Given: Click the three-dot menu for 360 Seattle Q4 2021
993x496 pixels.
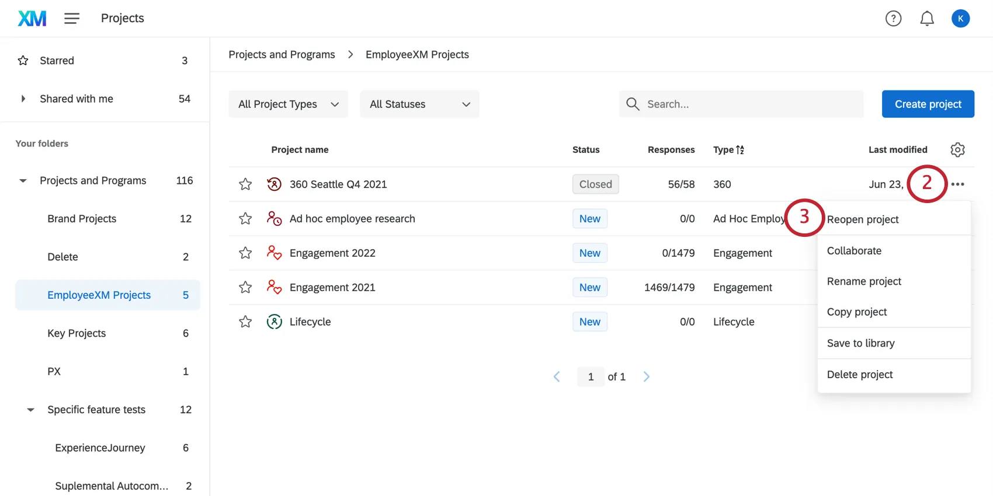Looking at the screenshot, I should pyautogui.click(x=957, y=184).
